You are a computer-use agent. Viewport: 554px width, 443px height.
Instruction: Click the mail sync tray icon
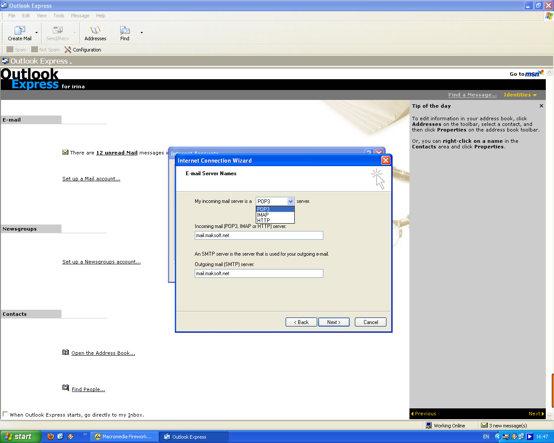pos(506,437)
